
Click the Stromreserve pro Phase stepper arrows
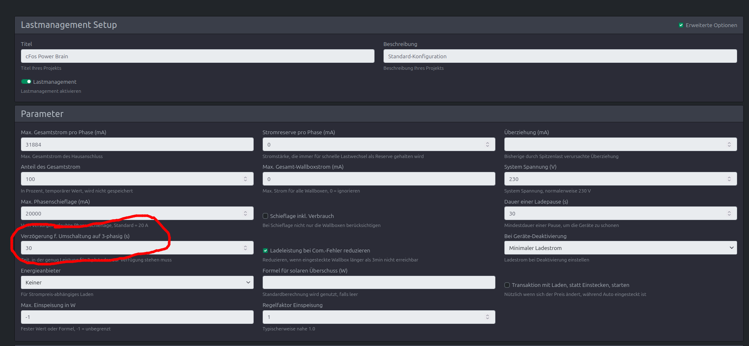(x=488, y=144)
